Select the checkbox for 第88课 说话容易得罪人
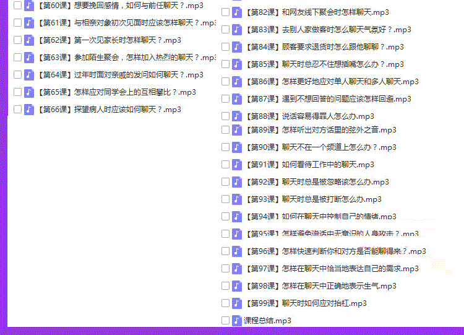The height and width of the screenshot is (335, 464). tap(225, 116)
